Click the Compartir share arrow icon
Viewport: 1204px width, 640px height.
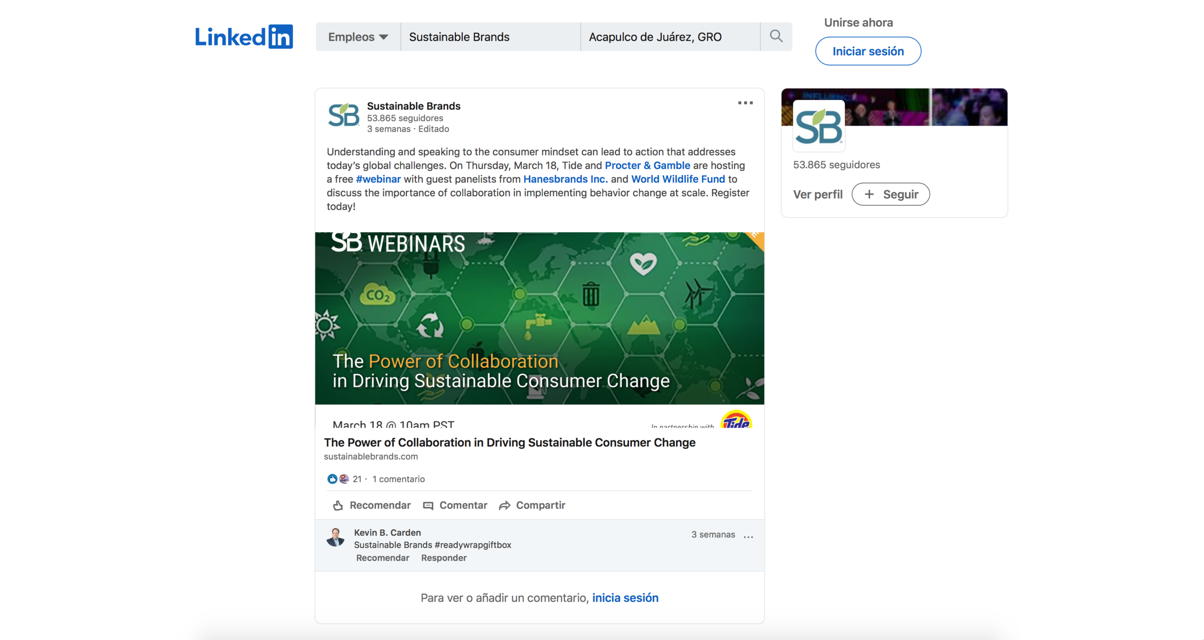click(x=504, y=505)
